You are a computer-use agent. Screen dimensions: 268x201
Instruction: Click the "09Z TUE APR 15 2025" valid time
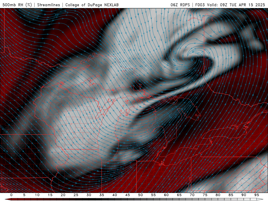243,5
